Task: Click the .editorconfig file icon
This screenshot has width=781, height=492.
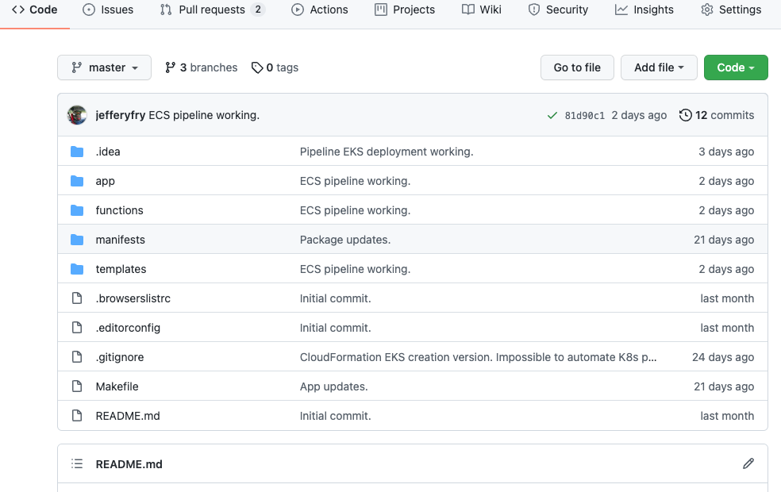Action: tap(77, 328)
